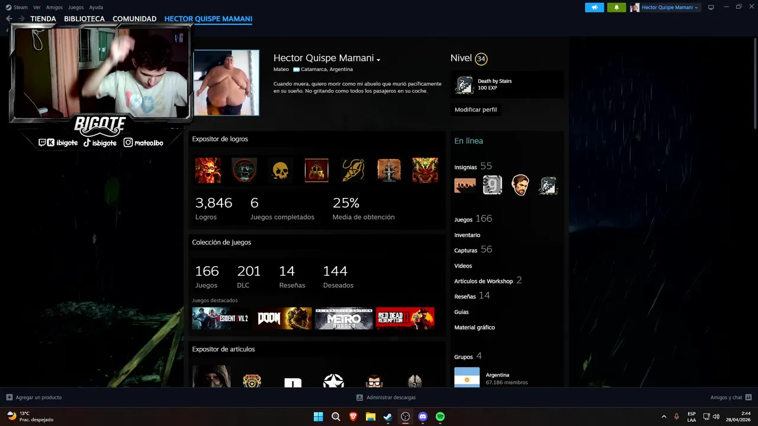This screenshot has height=426, width=758.
Task: Open the Ayuda menu
Action: coord(96,7)
